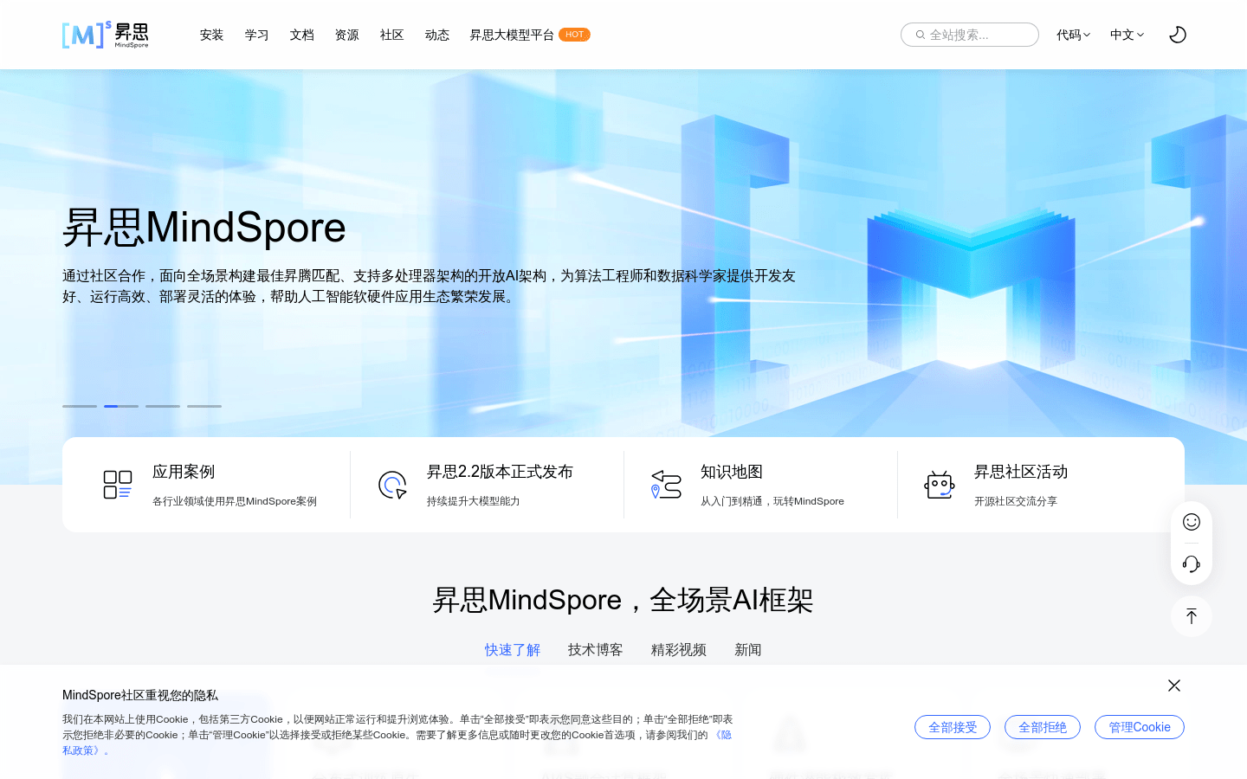Open the smiley feedback icon
Image resolution: width=1247 pixels, height=779 pixels.
1192,522
